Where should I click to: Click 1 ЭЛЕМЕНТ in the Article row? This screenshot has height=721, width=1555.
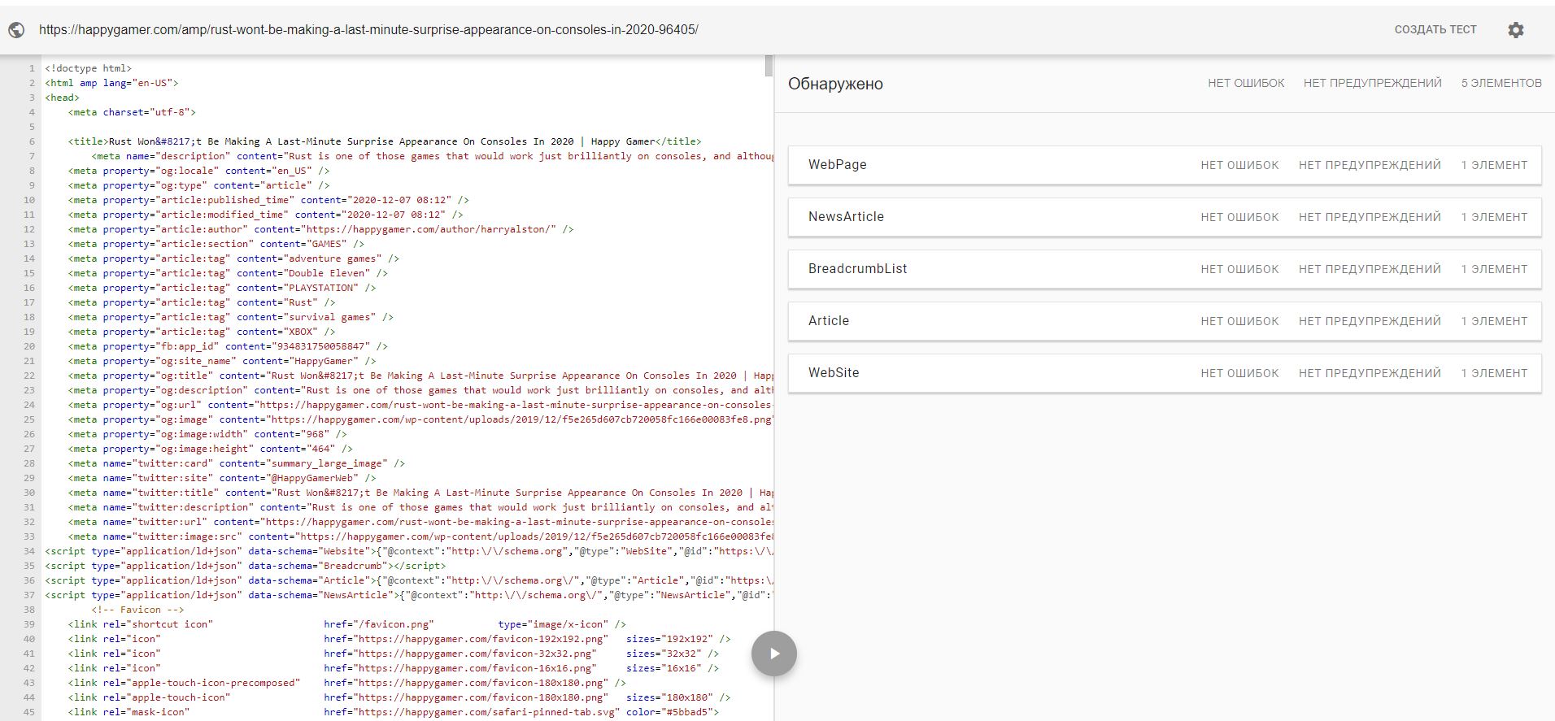coord(1494,321)
